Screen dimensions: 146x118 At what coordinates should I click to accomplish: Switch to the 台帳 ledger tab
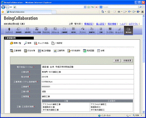(101, 51)
